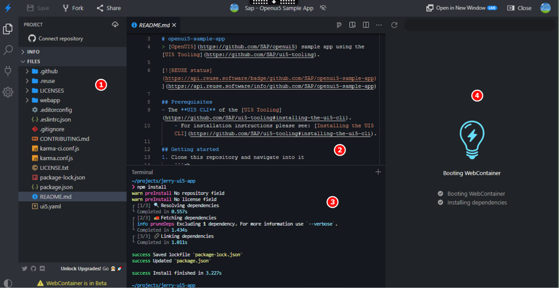
Task: Expand the INFO section
Action: tap(33, 52)
